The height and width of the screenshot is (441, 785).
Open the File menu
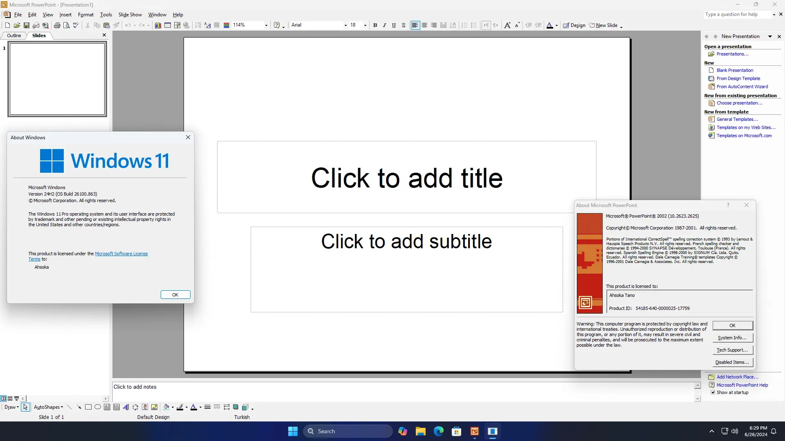tap(18, 15)
